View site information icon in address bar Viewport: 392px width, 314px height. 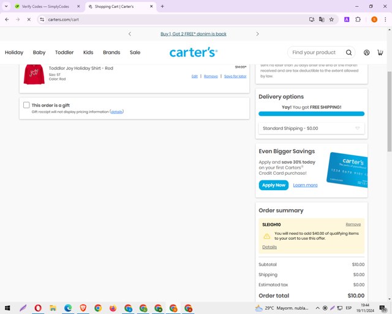(42, 20)
